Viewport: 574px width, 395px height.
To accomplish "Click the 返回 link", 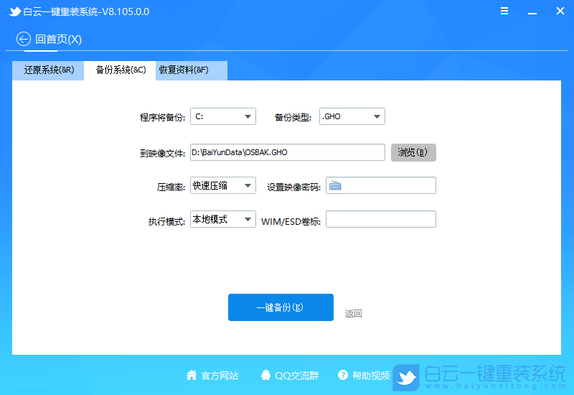I will 353,314.
